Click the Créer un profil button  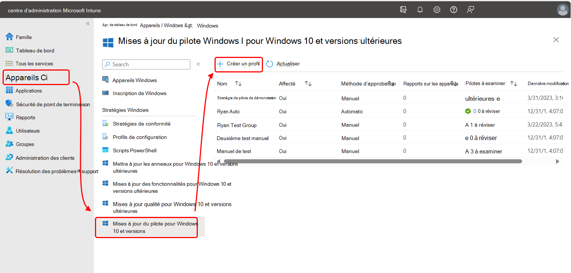pos(238,64)
